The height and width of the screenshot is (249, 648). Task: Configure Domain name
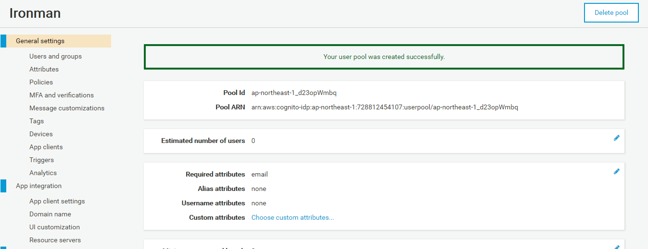coord(50,214)
